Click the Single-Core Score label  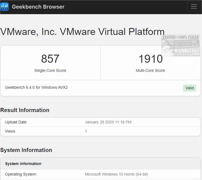tap(50, 70)
